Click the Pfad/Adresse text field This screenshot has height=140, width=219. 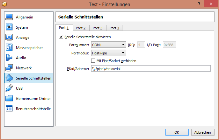[151, 68]
